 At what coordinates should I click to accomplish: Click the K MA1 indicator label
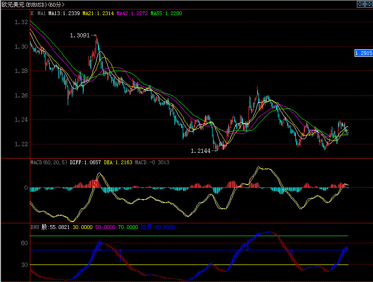38,13
